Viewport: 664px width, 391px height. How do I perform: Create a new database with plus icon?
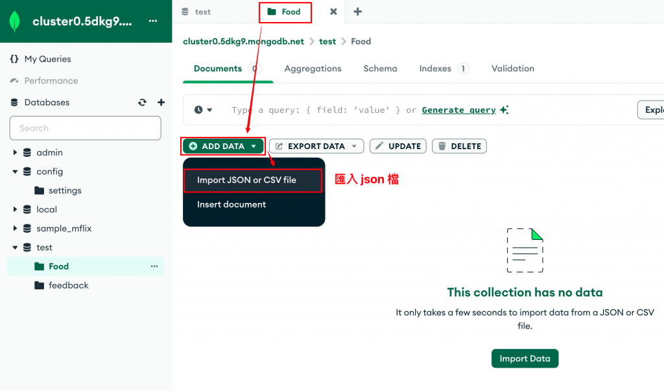[x=161, y=102]
